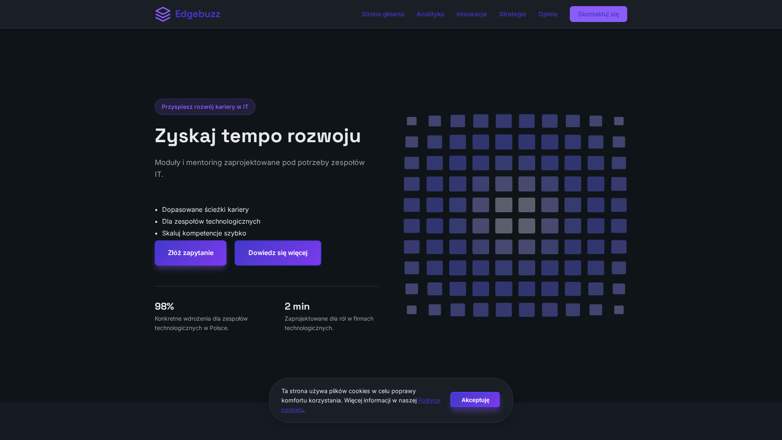Open the Strona główna nav item
This screenshot has width=782, height=440.
(x=383, y=14)
